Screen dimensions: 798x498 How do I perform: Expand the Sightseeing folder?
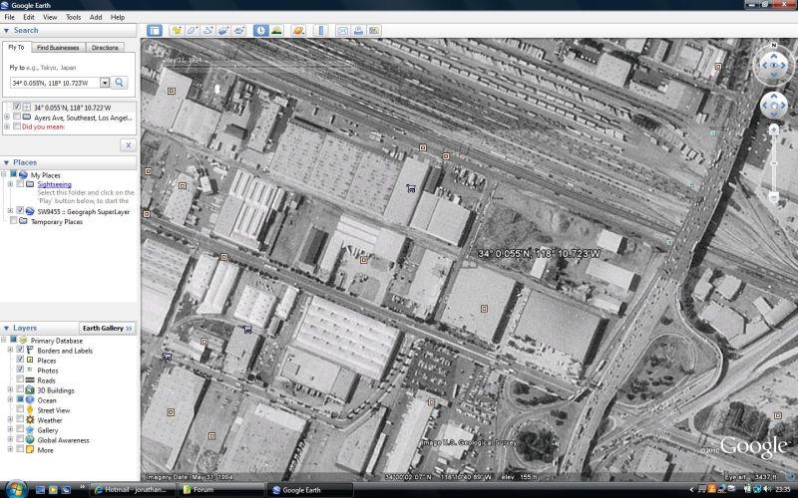coord(9,184)
